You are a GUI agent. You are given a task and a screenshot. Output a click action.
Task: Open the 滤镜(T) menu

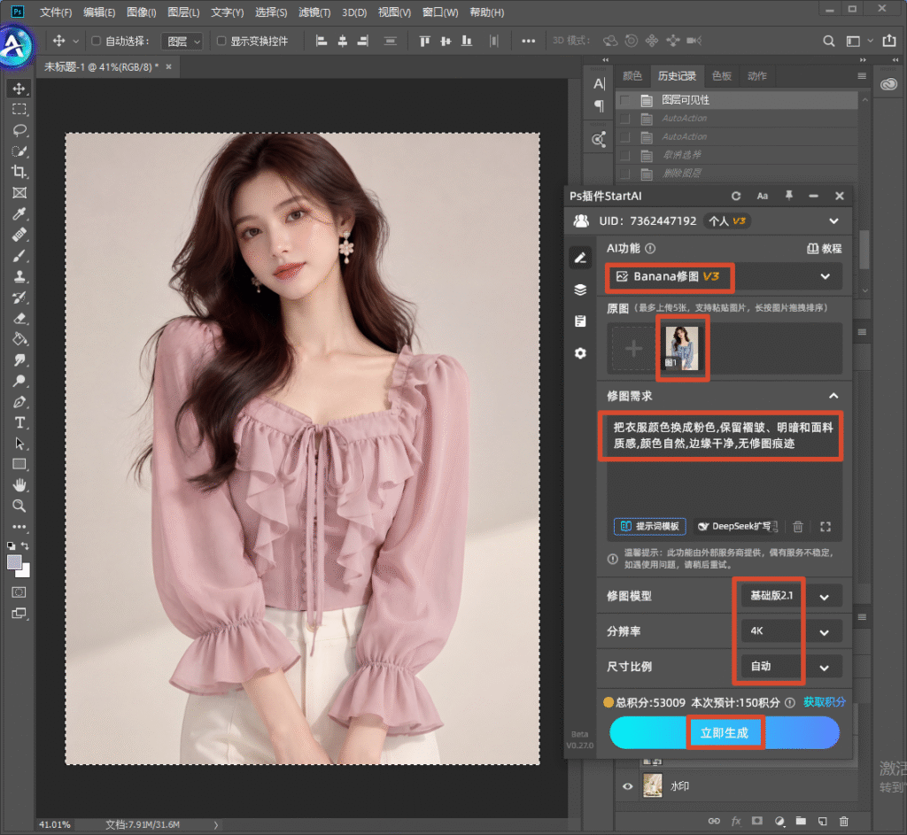pyautogui.click(x=314, y=12)
